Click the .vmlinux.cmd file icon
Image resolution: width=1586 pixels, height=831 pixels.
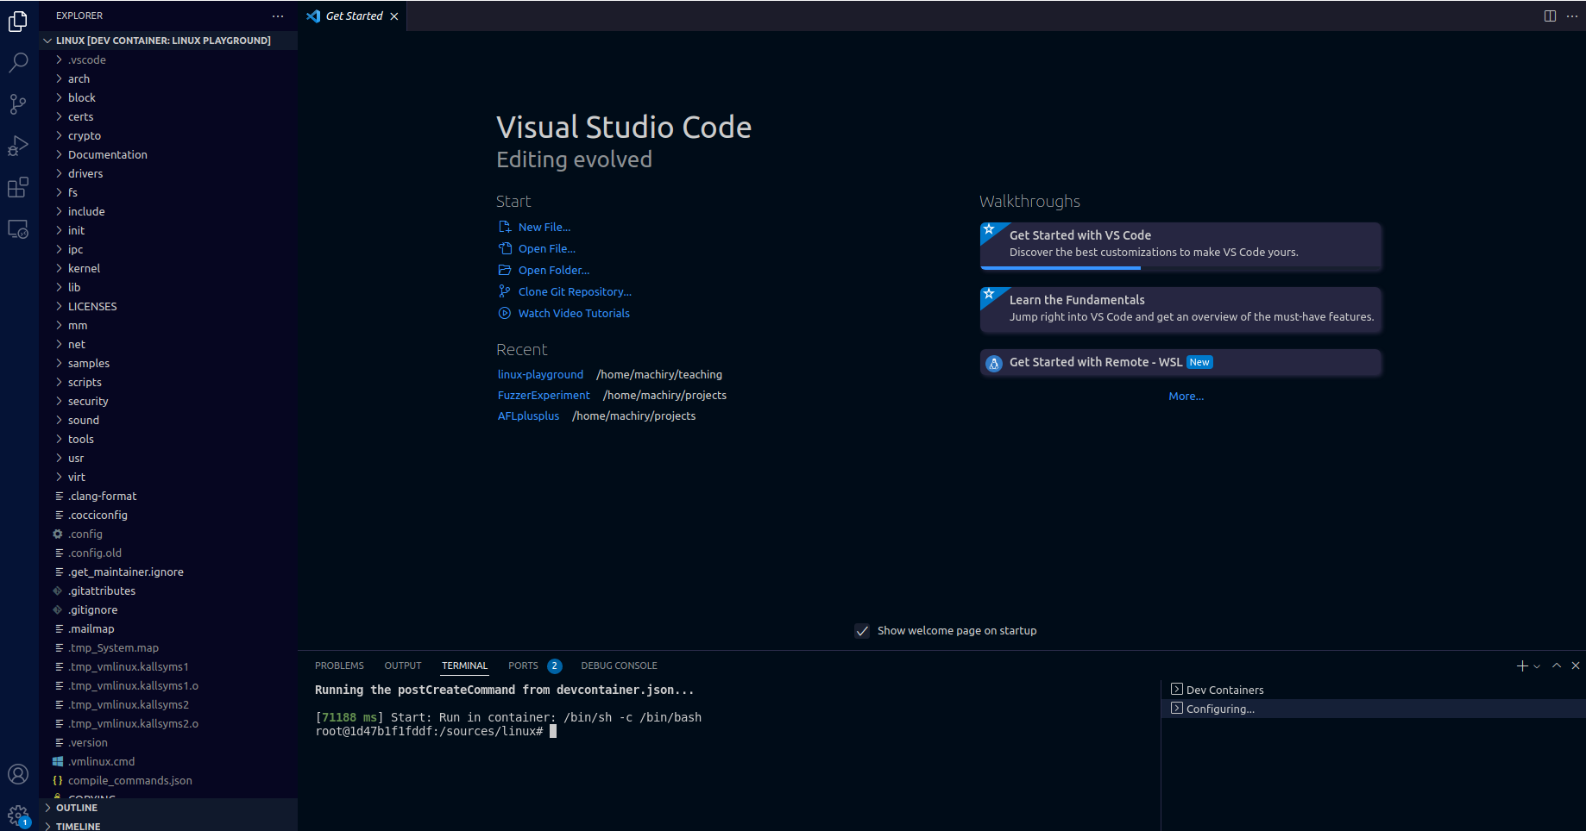pyautogui.click(x=58, y=761)
